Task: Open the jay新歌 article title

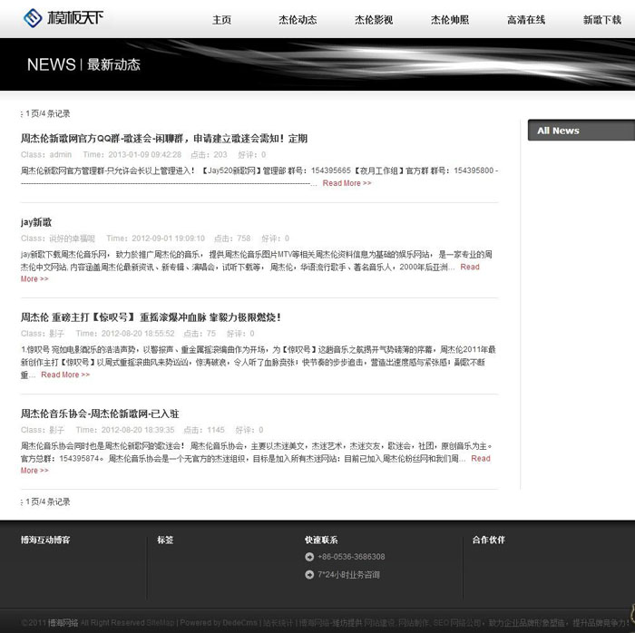Action: pos(36,222)
